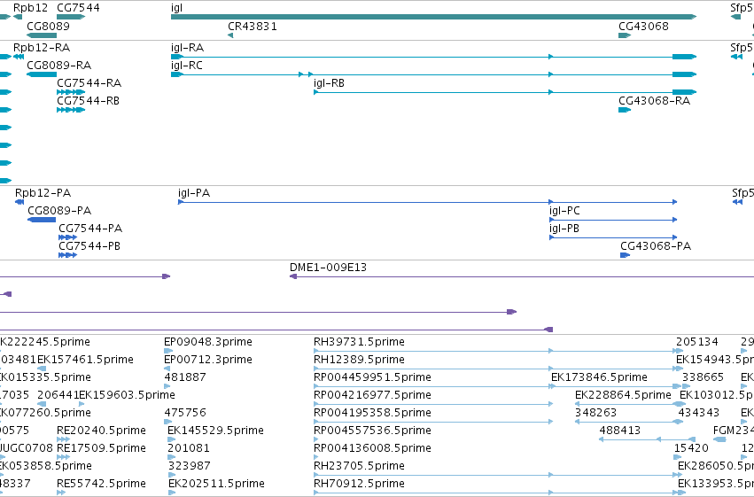Select feature 488413

pyautogui.click(x=648, y=439)
